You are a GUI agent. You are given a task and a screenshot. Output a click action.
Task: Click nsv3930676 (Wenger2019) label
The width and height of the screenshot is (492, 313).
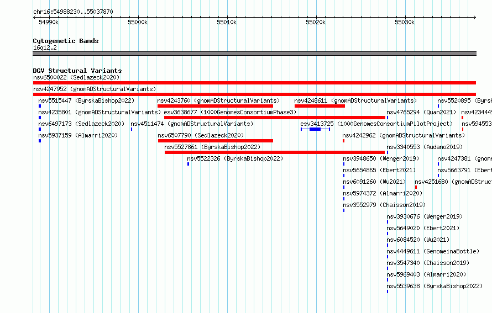pyautogui.click(x=425, y=216)
